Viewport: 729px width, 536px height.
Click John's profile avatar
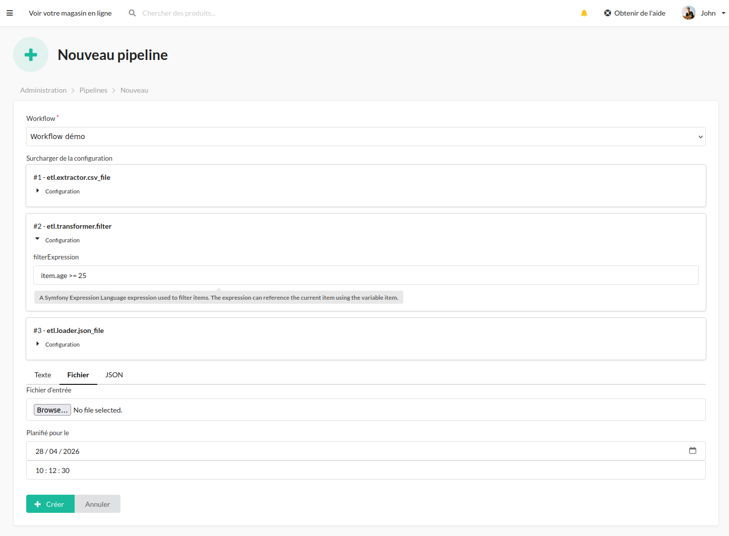[x=688, y=13]
